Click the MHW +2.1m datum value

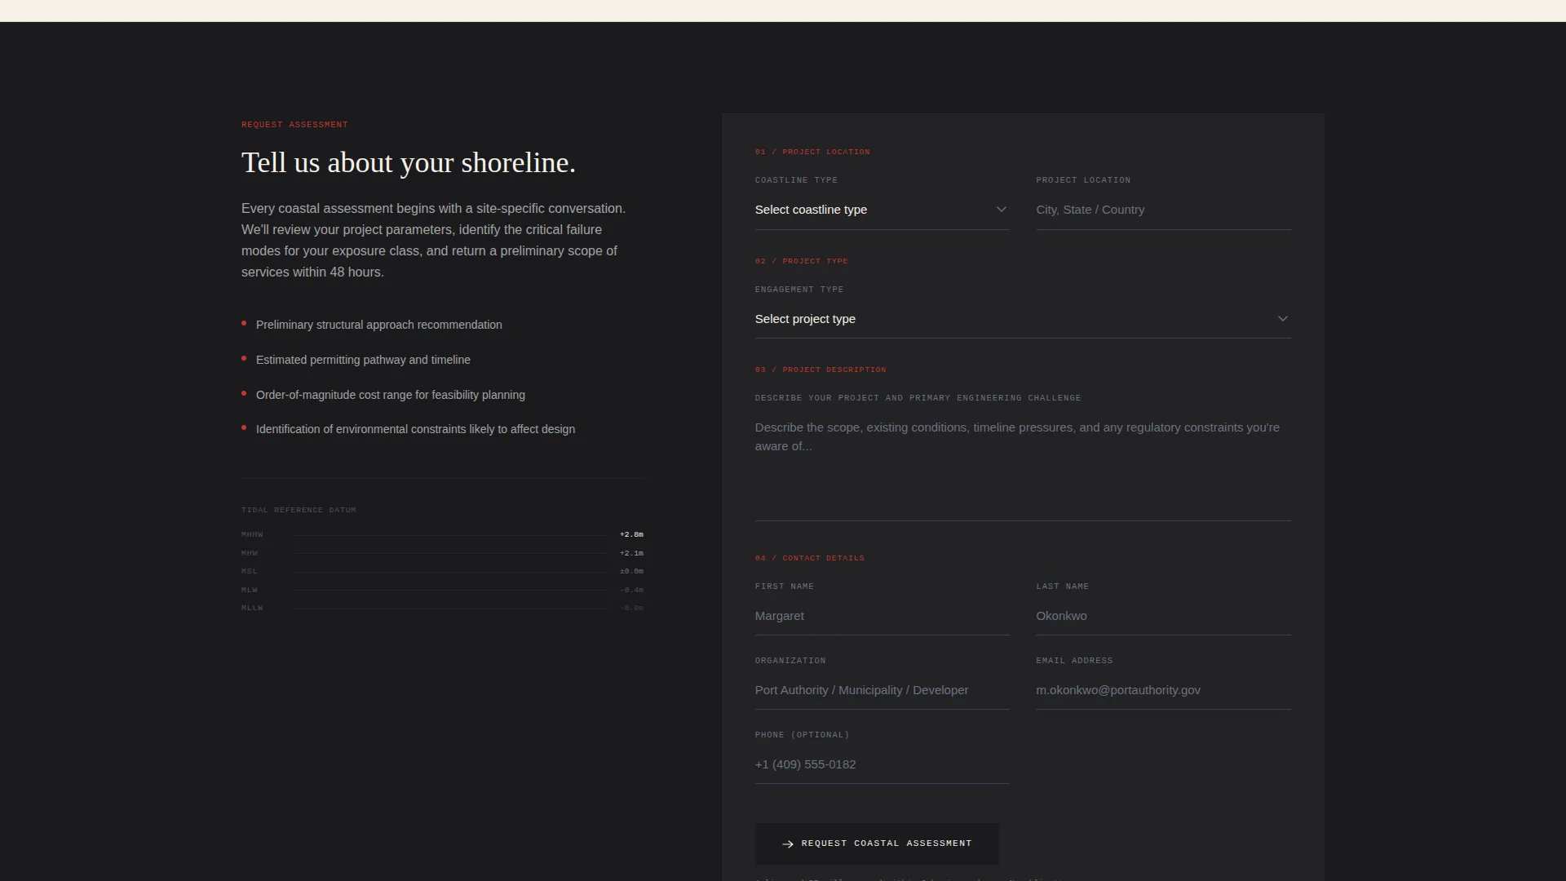pos(631,553)
